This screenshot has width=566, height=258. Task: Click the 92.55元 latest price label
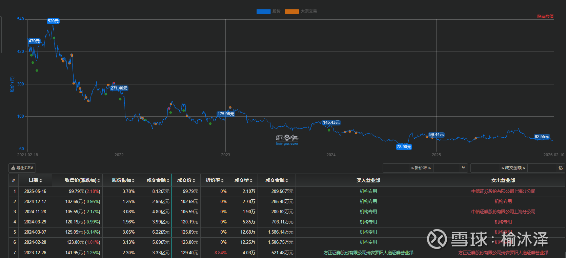542,137
